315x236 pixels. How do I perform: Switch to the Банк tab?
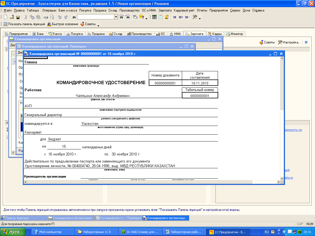(x=38, y=34)
